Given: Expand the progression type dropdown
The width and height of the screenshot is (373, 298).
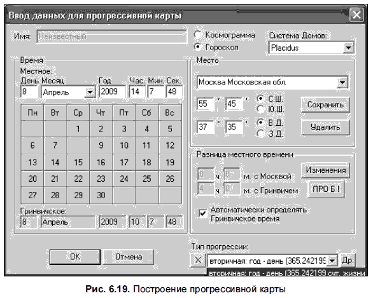Looking at the screenshot, I should (x=332, y=261).
